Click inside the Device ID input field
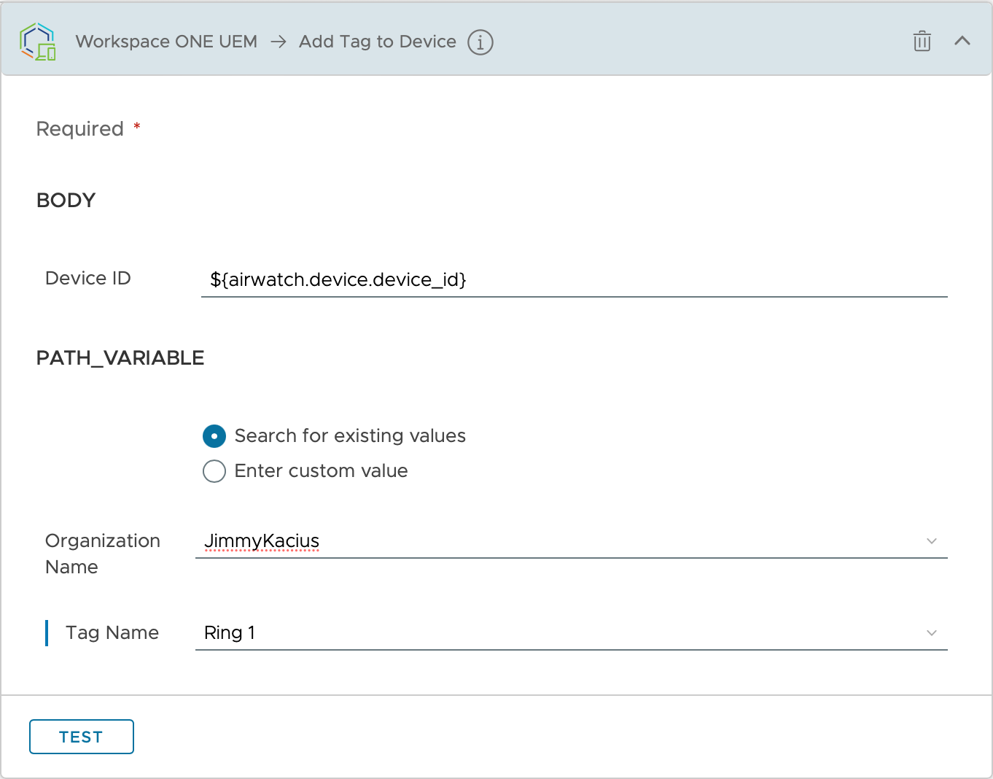993x779 pixels. 510,280
